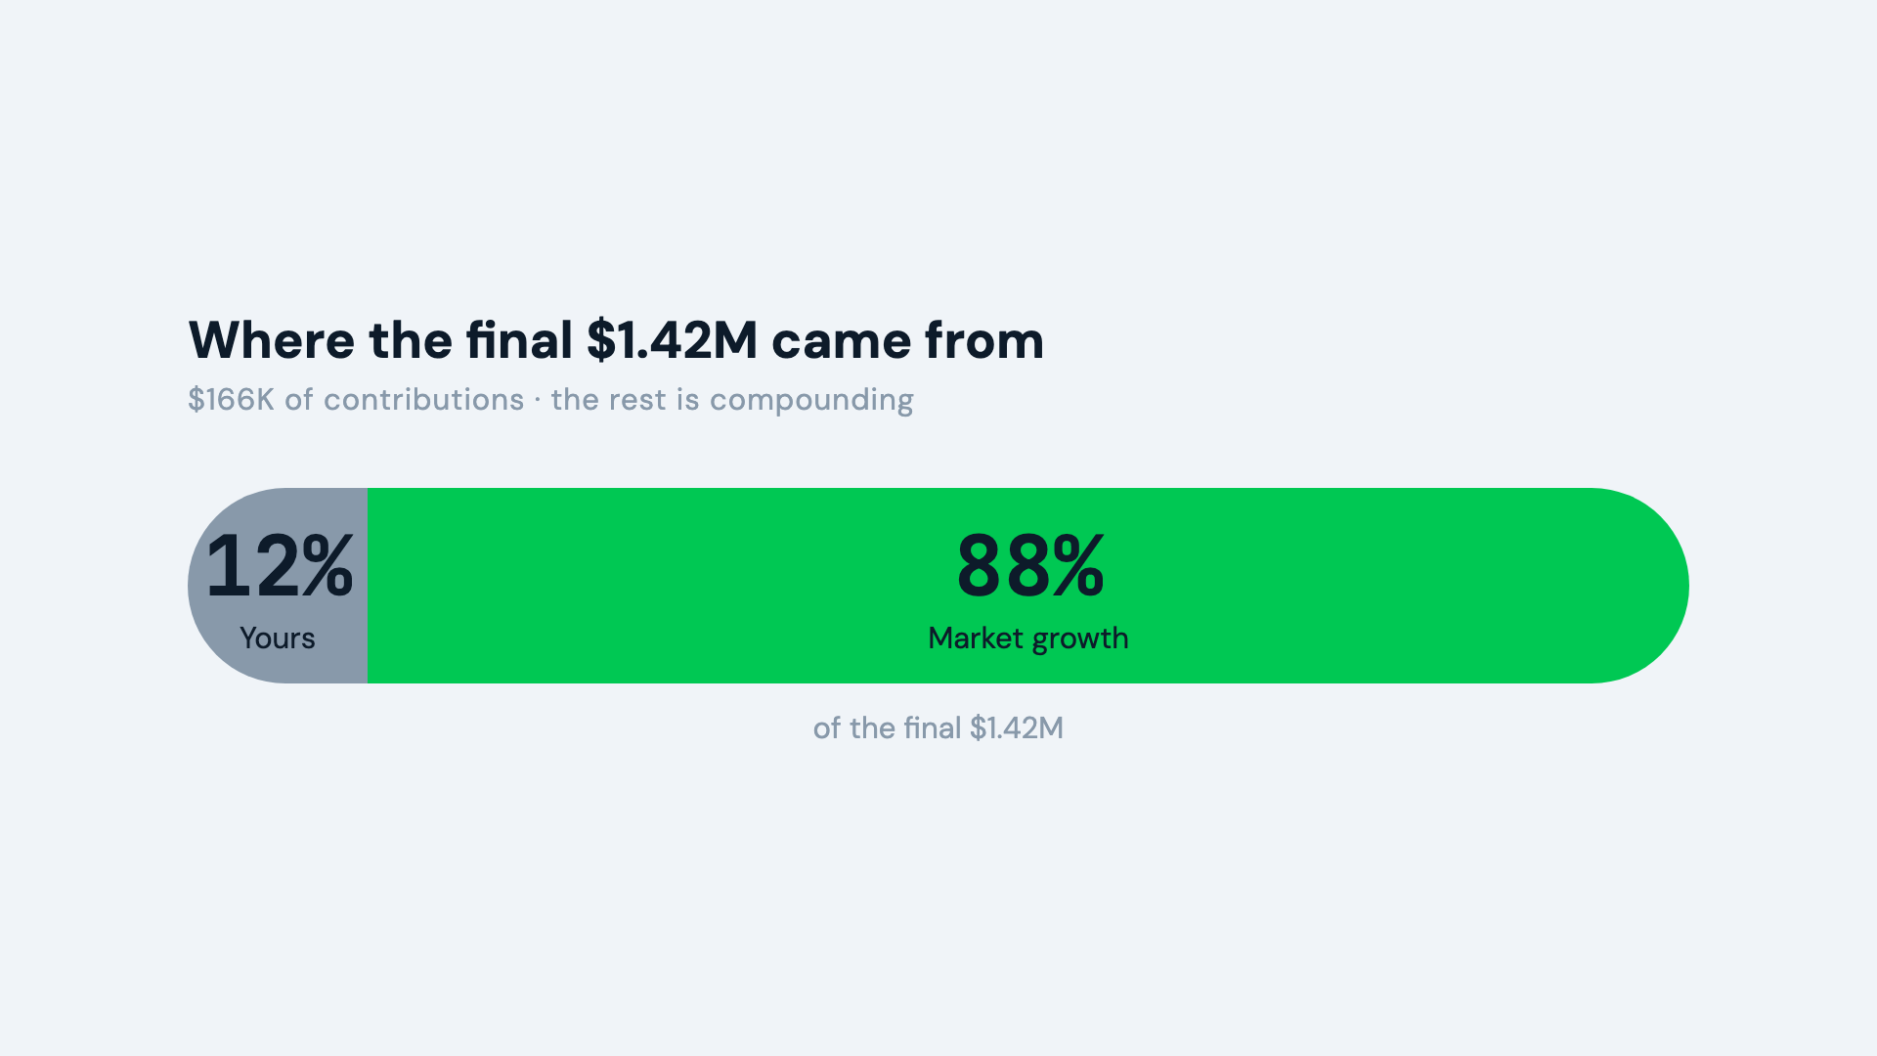
Task: Click '$1.42M' in the bottom caption
Action: 1017,727
